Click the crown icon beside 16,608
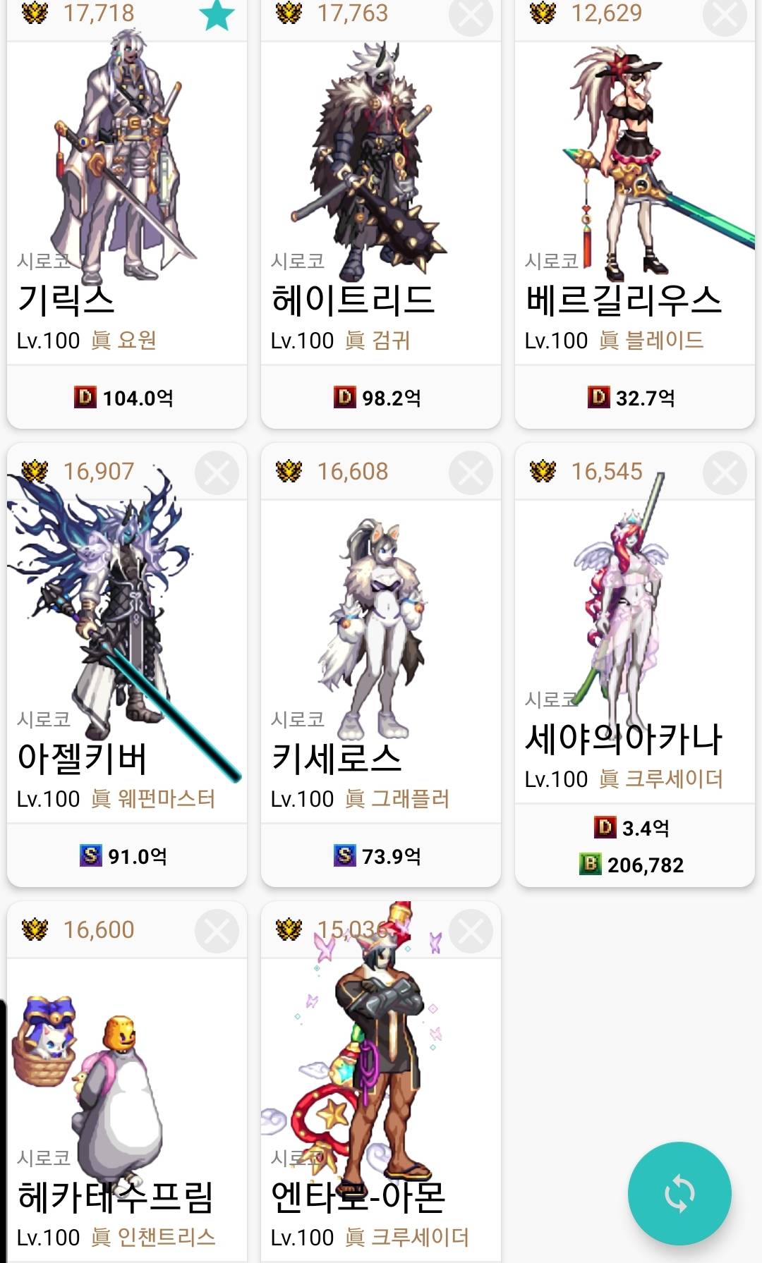Viewport: 762px width, 1263px height. click(x=289, y=471)
